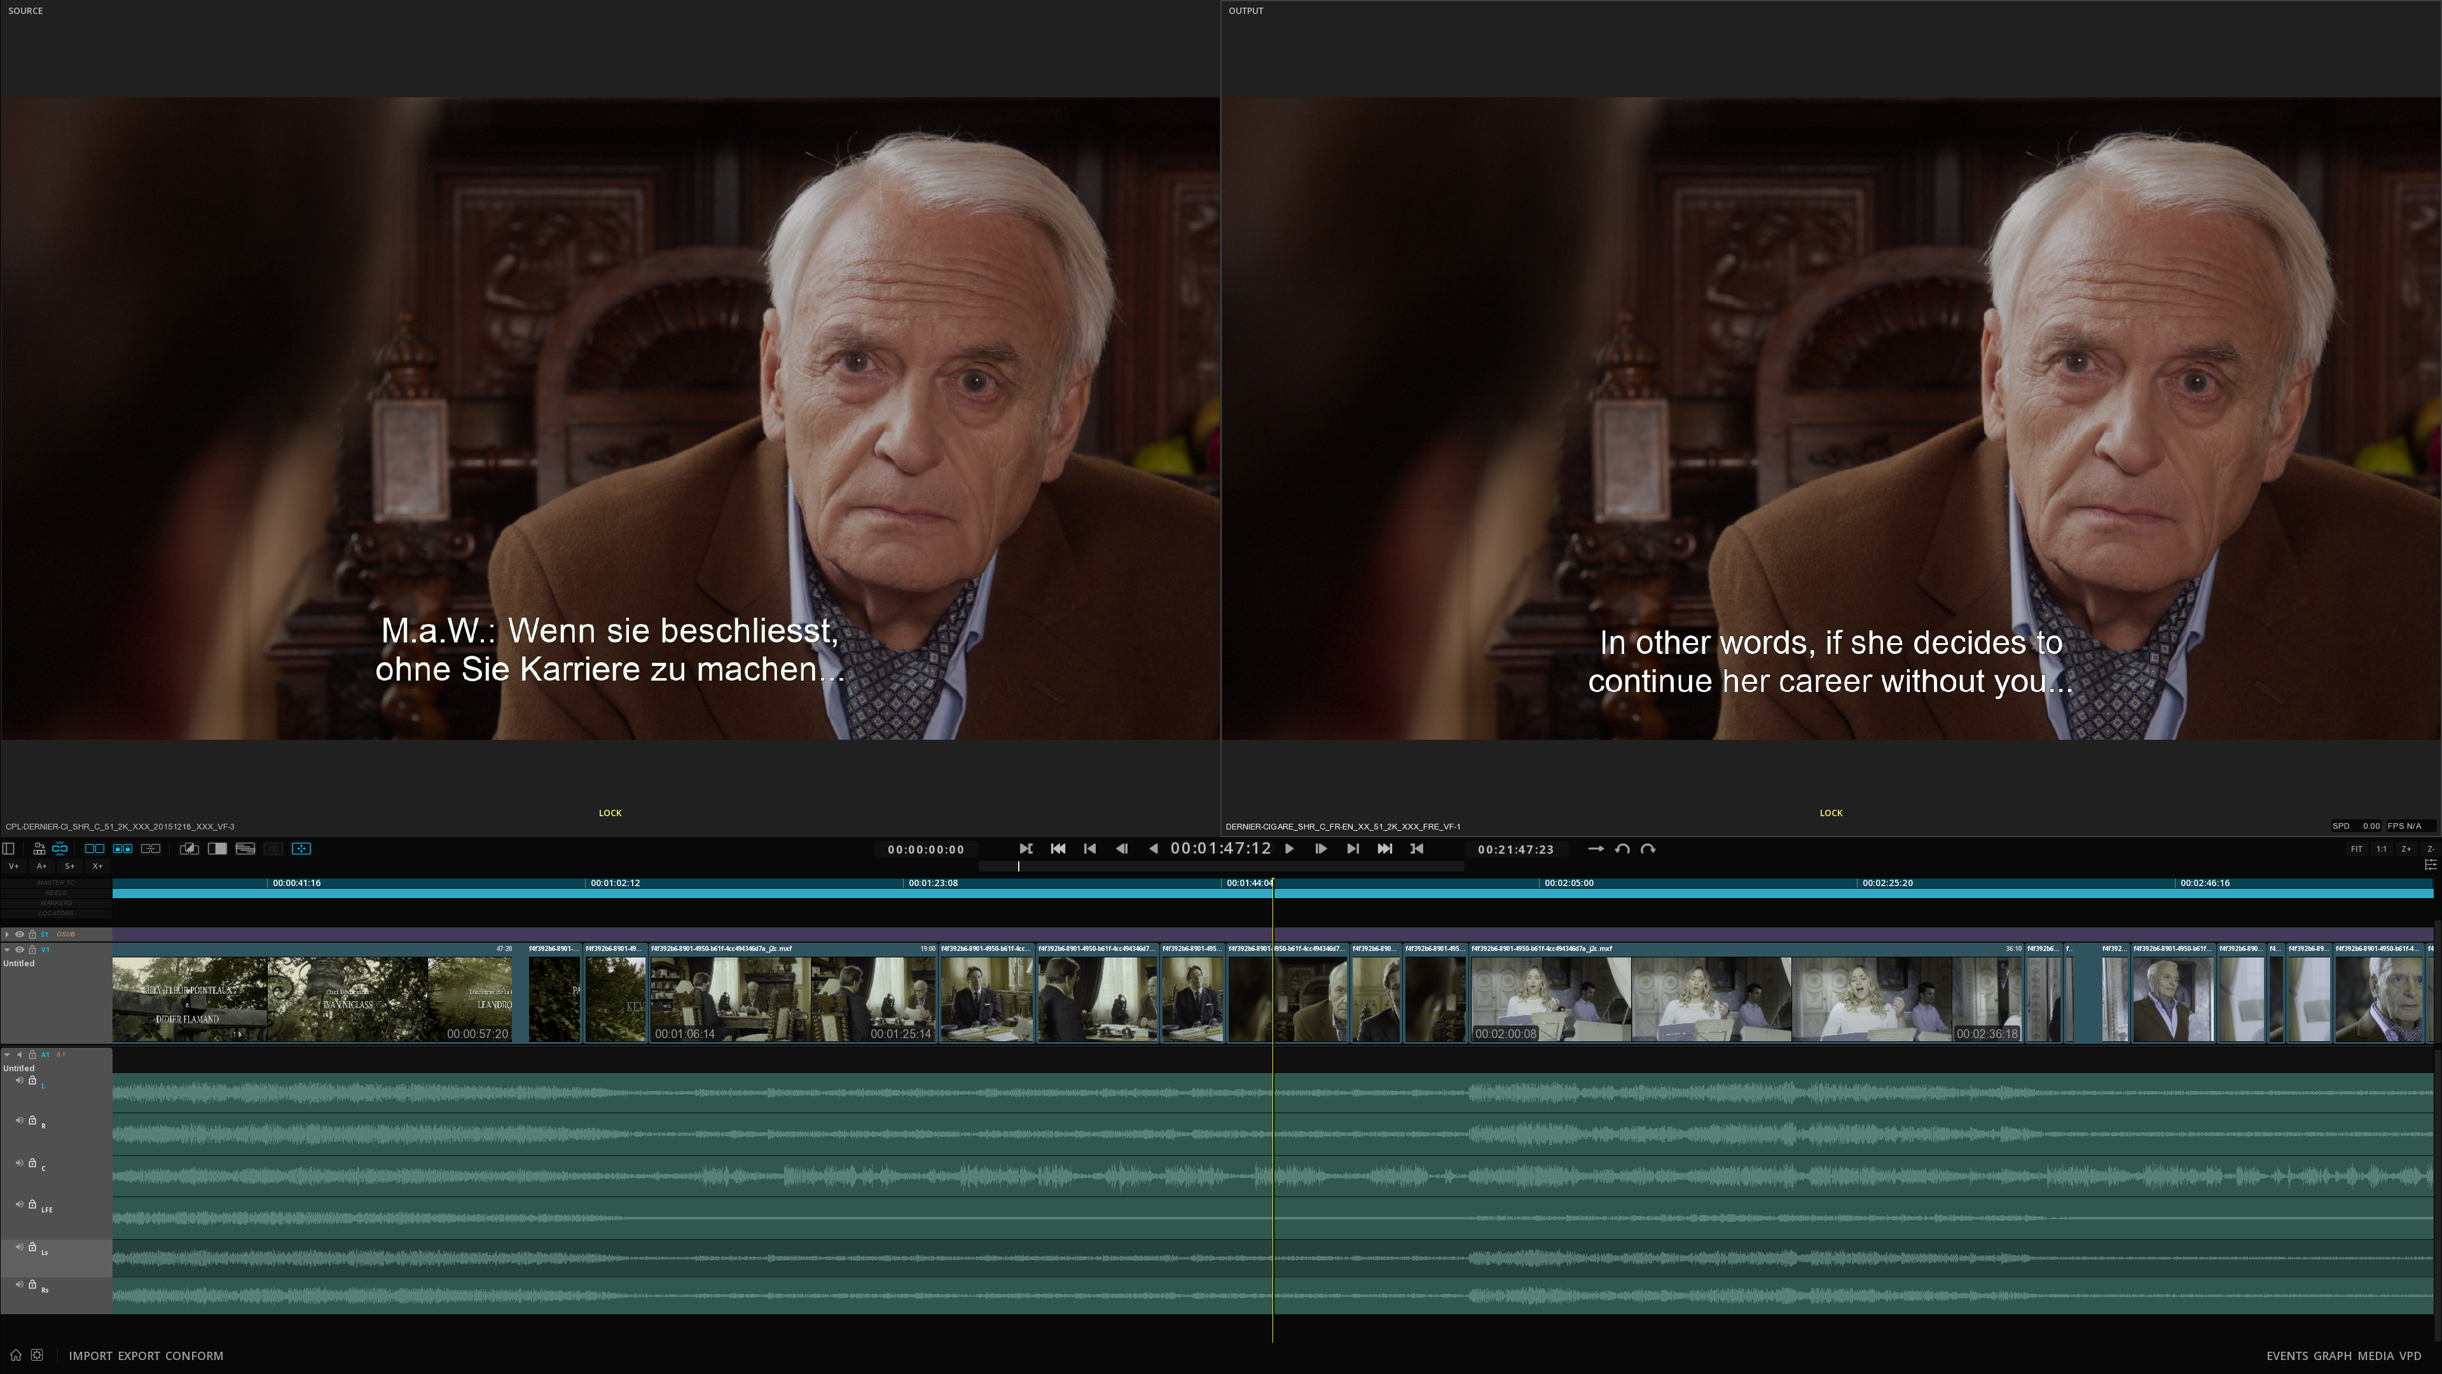
Task: Collapse the V1 video track
Action: 8,949
